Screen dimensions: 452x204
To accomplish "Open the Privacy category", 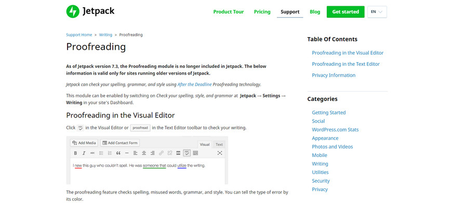I will click(320, 190).
